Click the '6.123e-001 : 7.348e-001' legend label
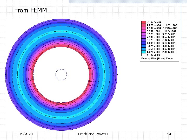 161,40
